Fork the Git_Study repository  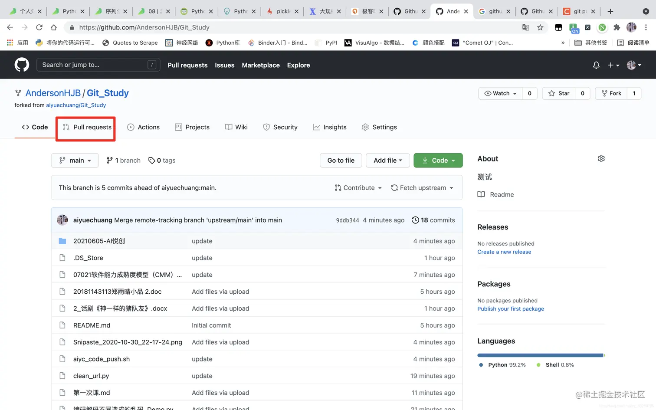pos(611,93)
